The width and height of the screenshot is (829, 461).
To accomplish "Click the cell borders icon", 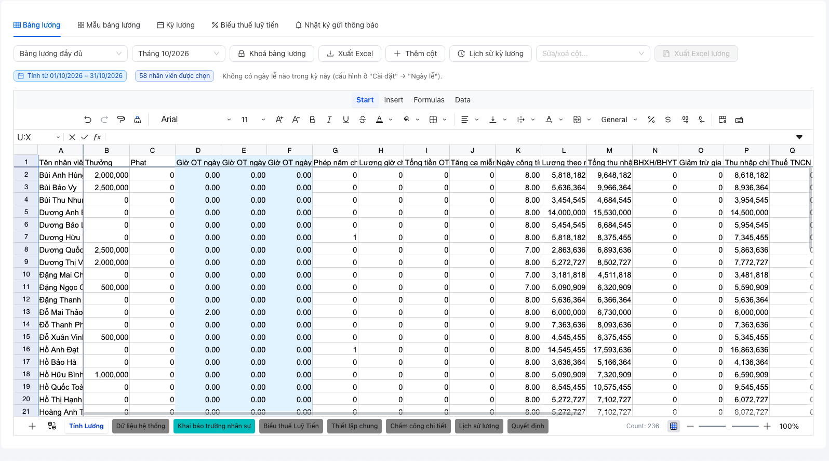I will [433, 120].
